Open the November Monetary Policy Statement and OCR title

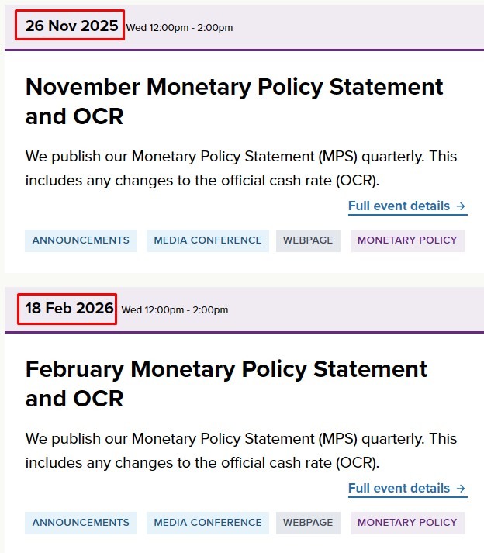(x=234, y=101)
